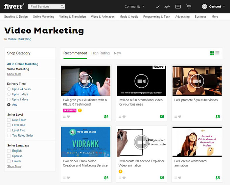Add whiteboard animation gig to list

point(176,178)
